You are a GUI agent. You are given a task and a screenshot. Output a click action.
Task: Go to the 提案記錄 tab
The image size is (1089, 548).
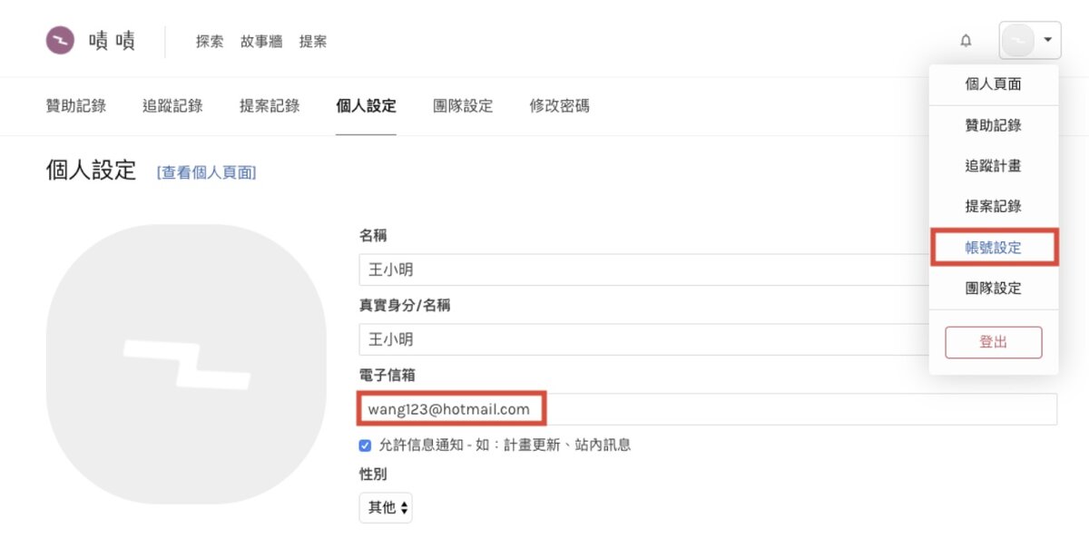pos(270,106)
